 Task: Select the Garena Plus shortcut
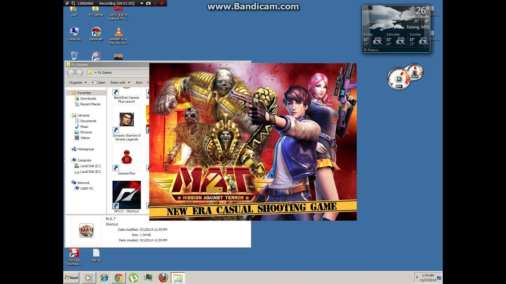(126, 159)
